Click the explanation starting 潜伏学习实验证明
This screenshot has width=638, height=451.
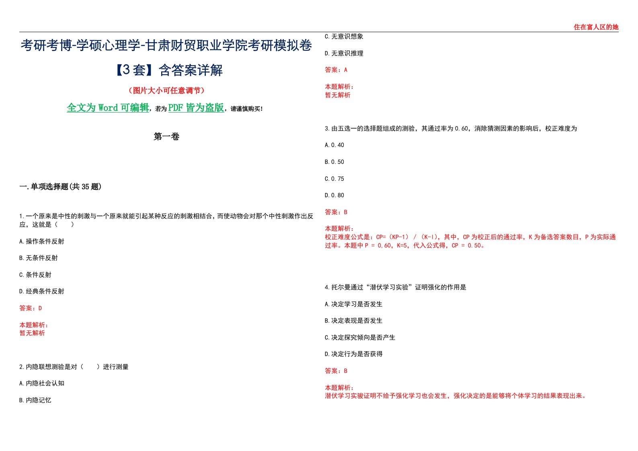[456, 396]
